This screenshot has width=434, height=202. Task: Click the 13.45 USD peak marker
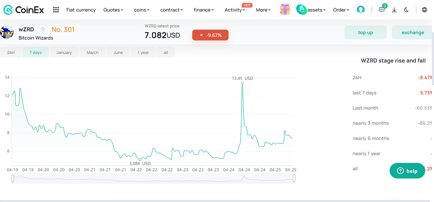(x=242, y=83)
